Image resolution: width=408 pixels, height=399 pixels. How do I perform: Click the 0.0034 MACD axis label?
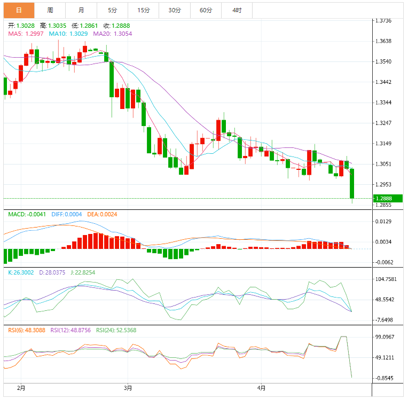[x=383, y=242]
